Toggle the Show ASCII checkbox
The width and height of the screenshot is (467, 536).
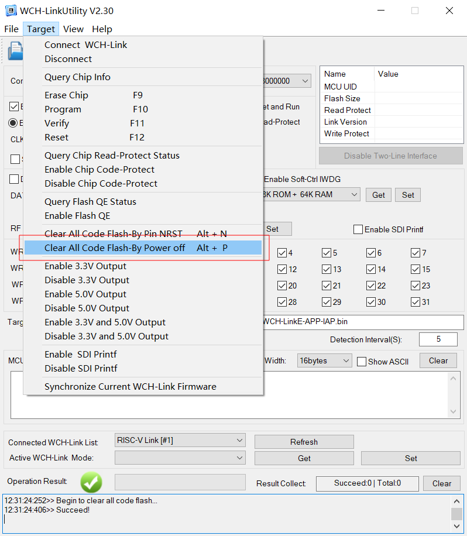pyautogui.click(x=361, y=362)
